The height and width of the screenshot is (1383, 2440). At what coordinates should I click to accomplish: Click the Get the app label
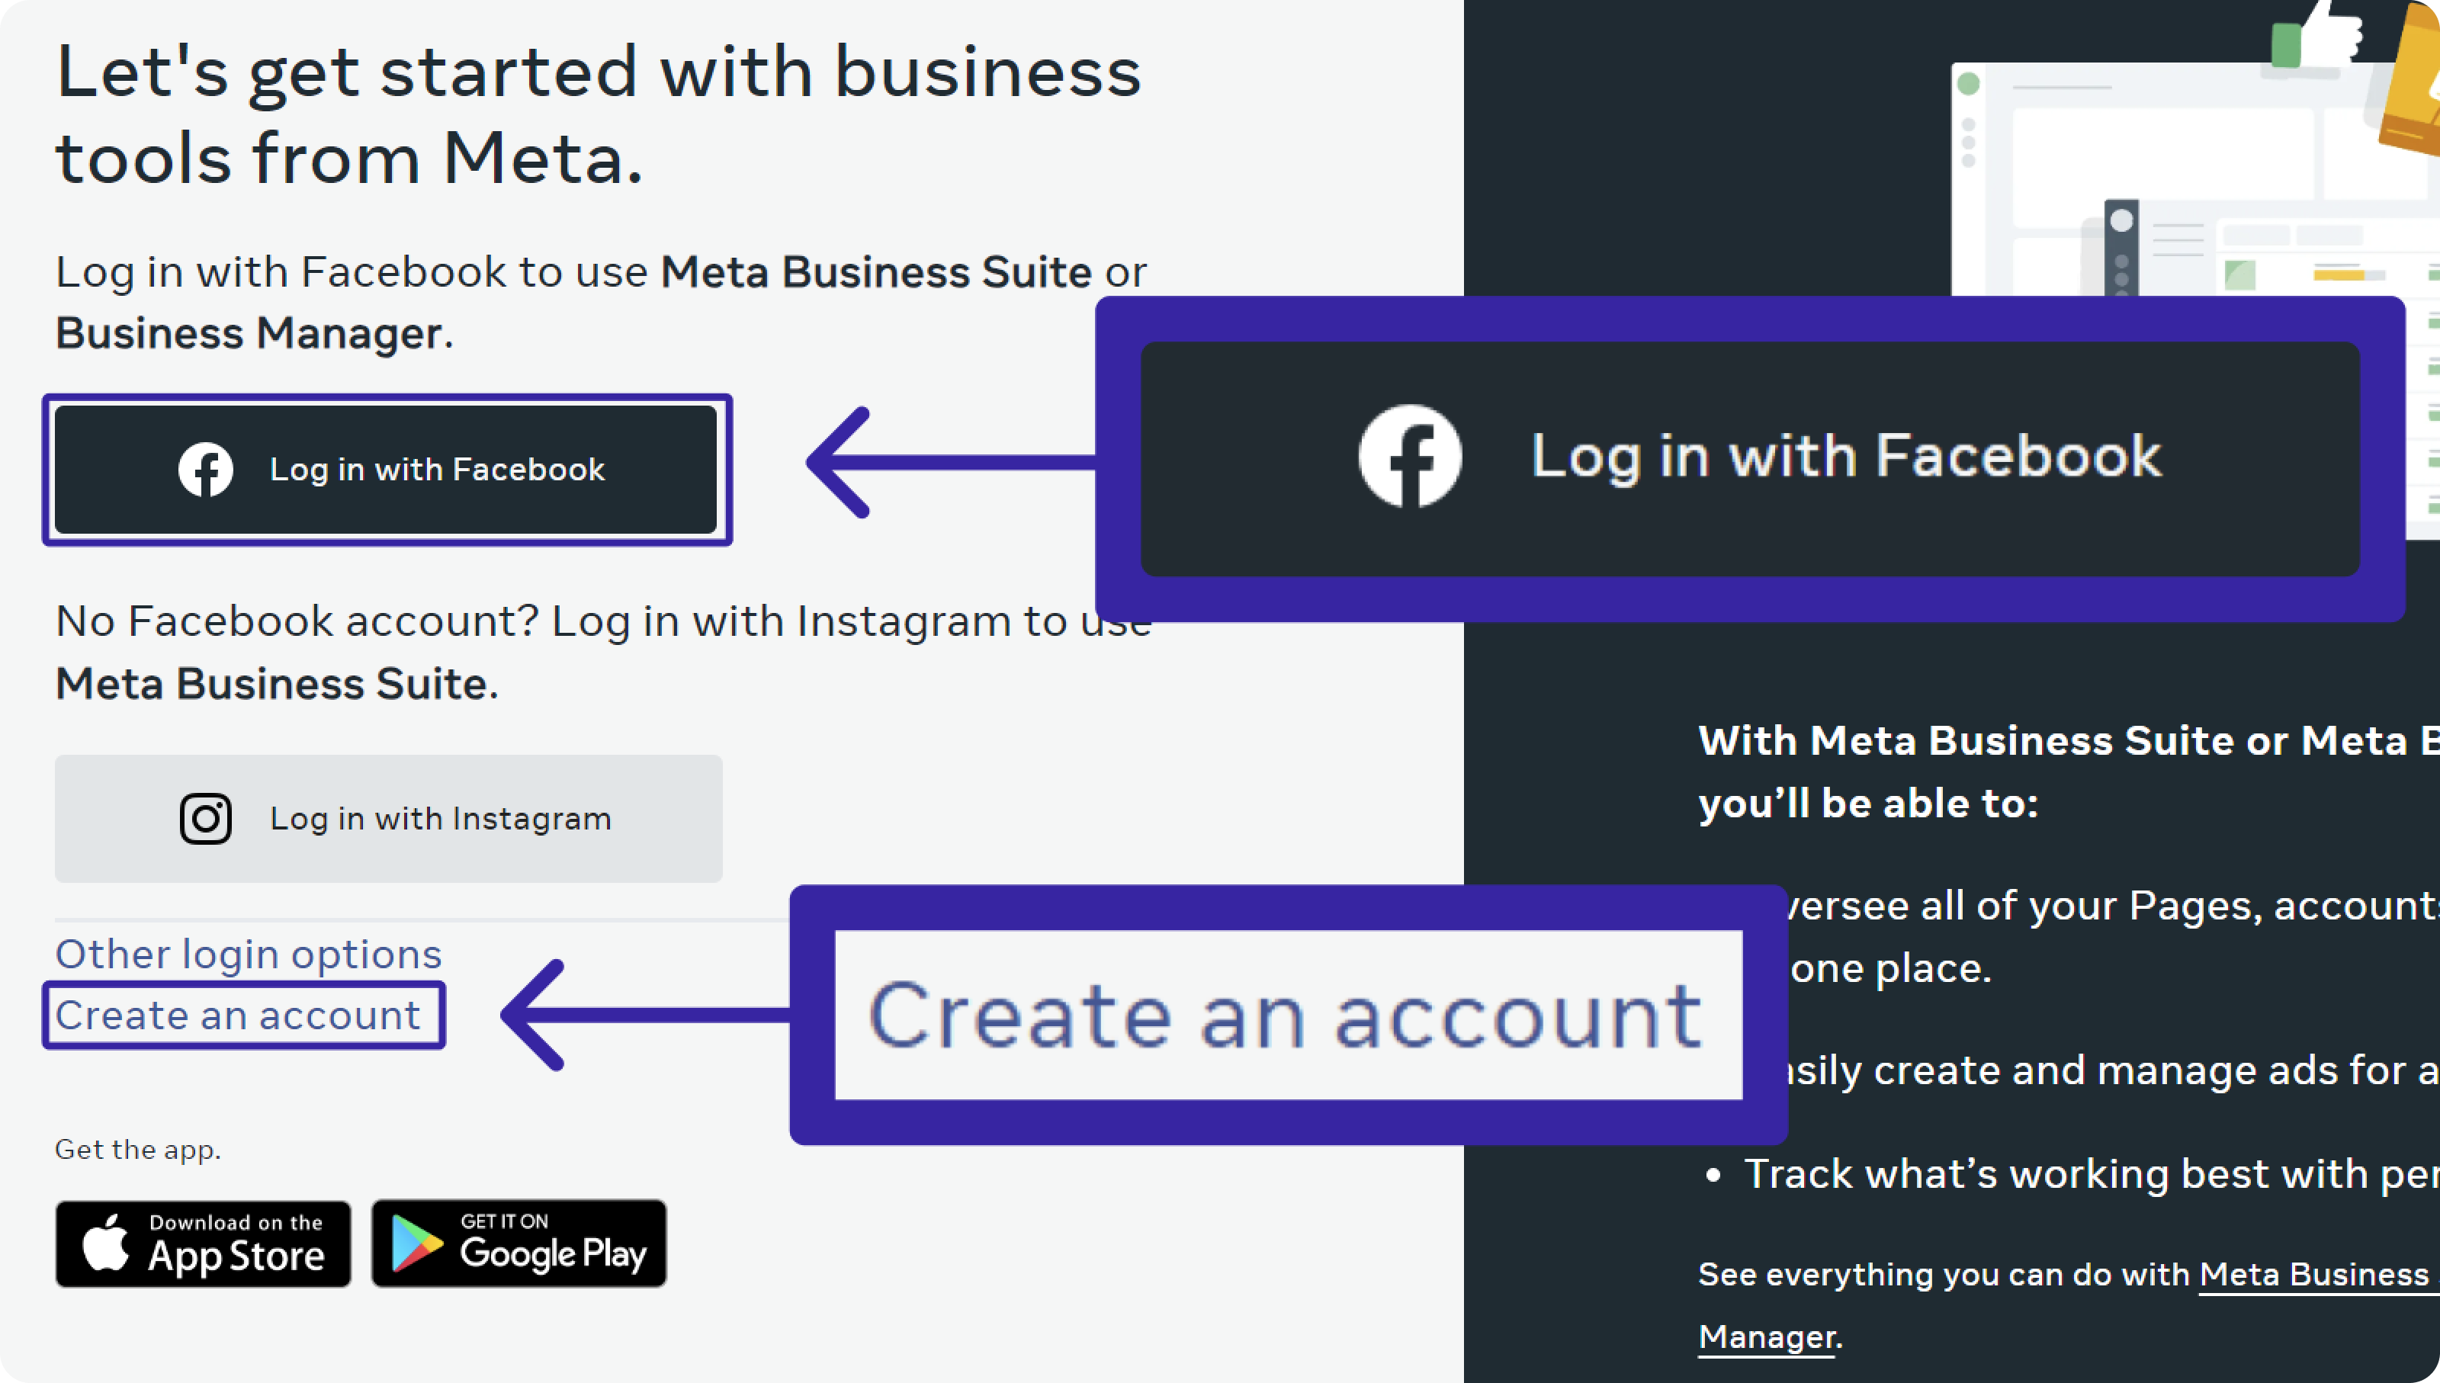tap(138, 1150)
